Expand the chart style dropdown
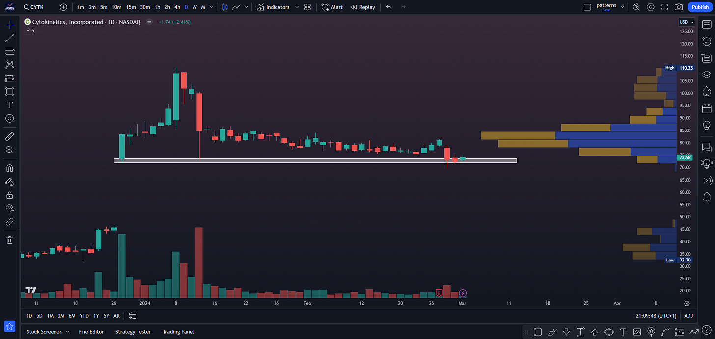The image size is (715, 339). click(x=246, y=7)
